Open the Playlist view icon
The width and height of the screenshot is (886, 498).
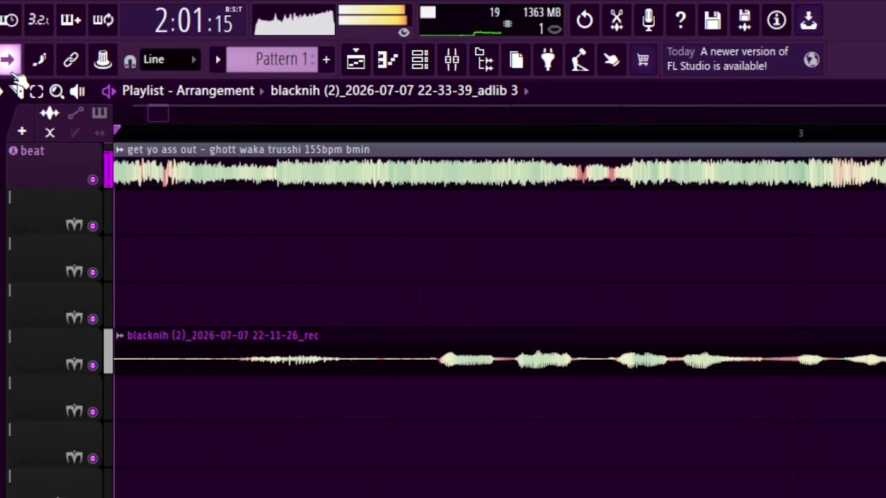[356, 60]
